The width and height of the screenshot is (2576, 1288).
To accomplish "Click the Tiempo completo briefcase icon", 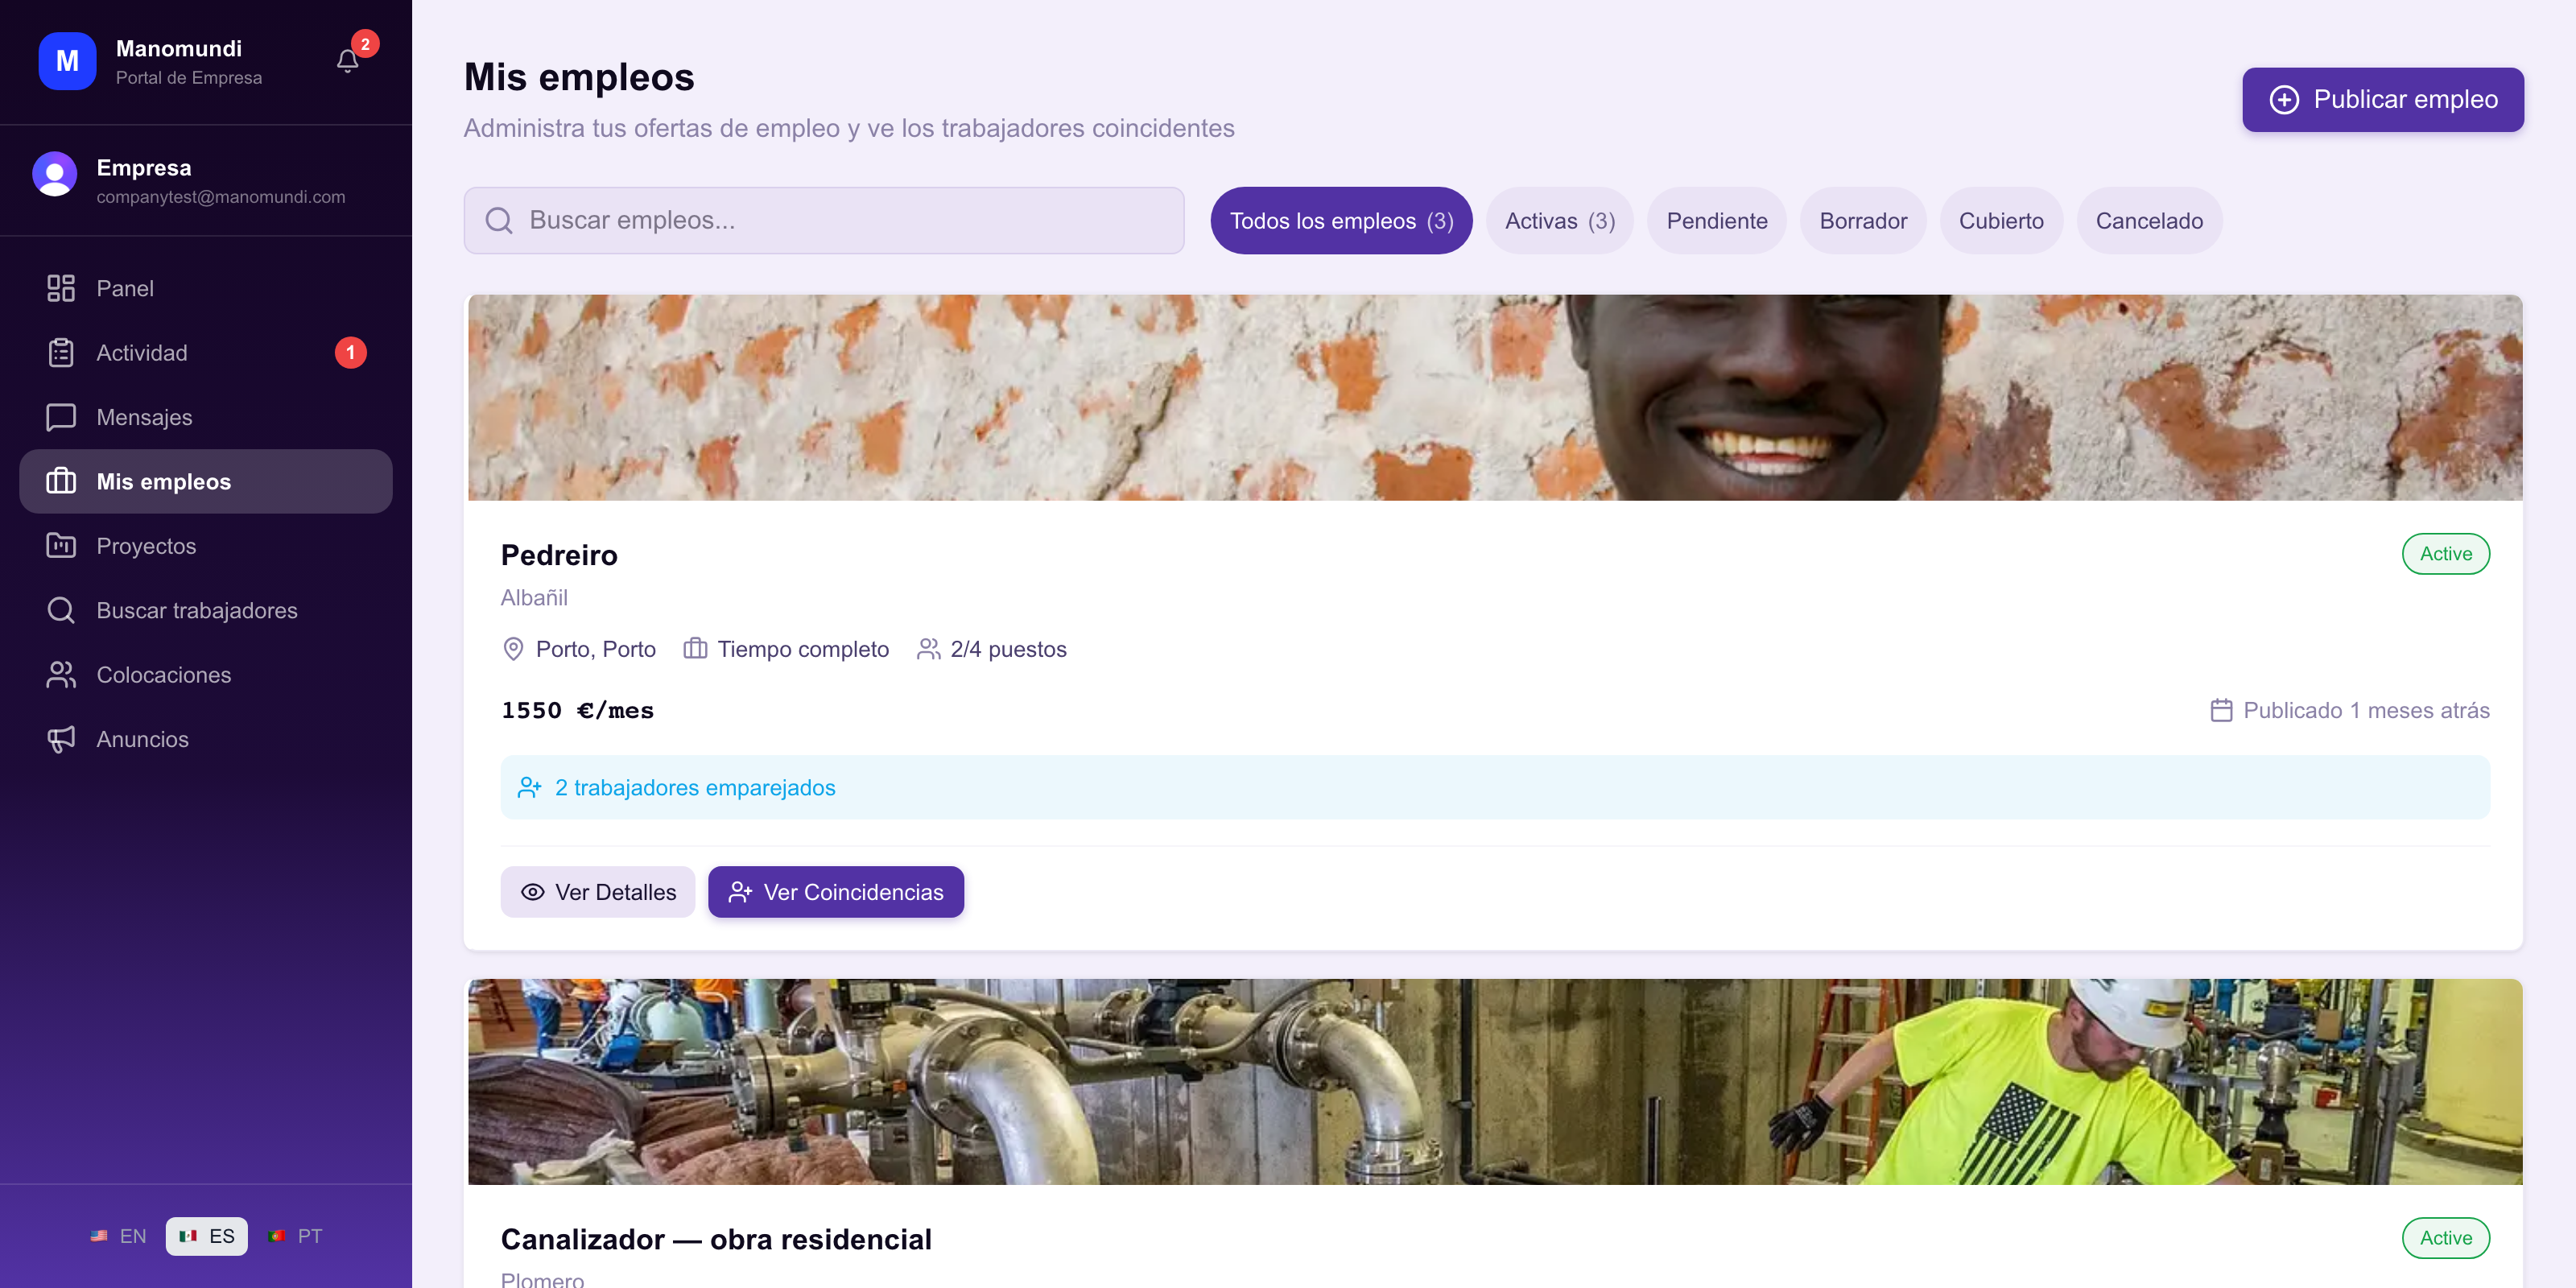I will 695,649.
